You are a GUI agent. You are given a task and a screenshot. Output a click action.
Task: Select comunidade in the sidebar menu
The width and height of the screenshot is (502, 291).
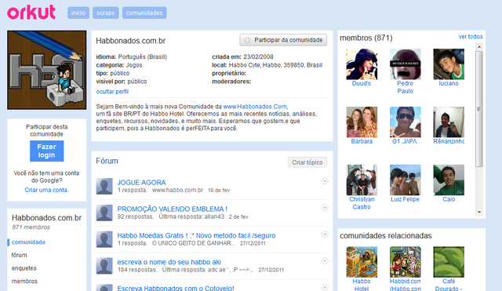(28, 242)
